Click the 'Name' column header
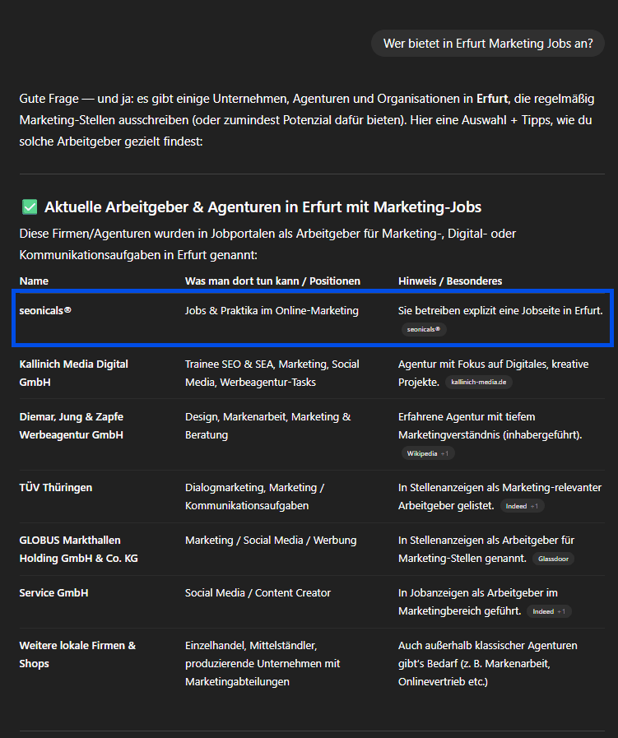Image resolution: width=618 pixels, height=738 pixels. (x=34, y=281)
